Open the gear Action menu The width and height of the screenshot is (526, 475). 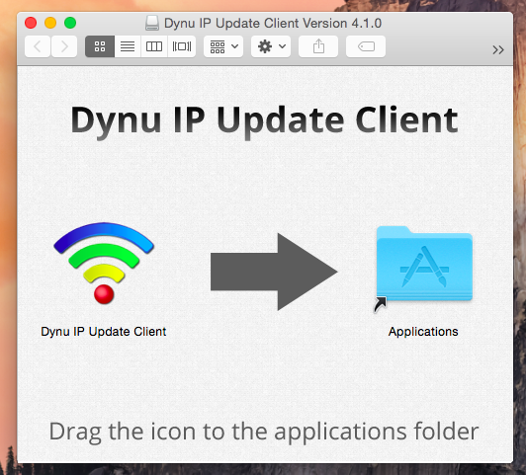point(271,46)
